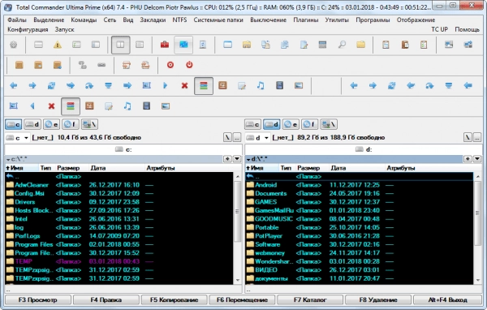Open the Конфигурация menu

coord(28,29)
